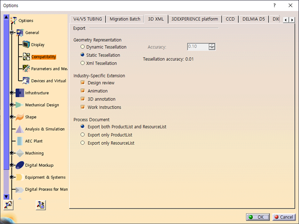Click the AEC Plant icon

click(x=20, y=141)
